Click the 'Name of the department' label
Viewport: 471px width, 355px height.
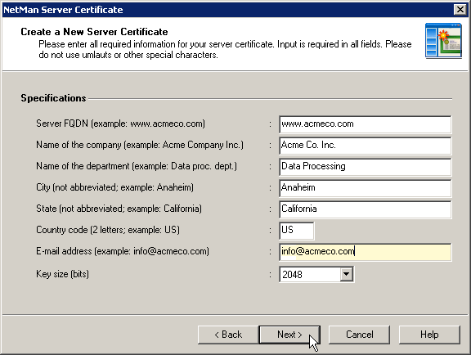point(137,166)
